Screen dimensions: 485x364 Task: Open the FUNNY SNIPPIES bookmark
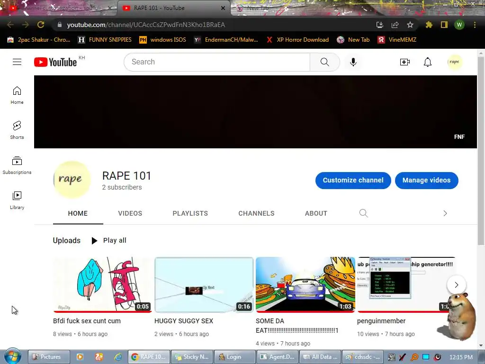pyautogui.click(x=105, y=40)
